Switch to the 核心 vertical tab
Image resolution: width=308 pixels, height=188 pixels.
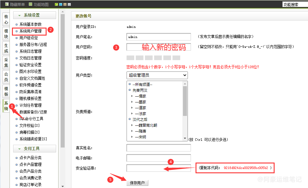pyautogui.click(x=6, y=20)
